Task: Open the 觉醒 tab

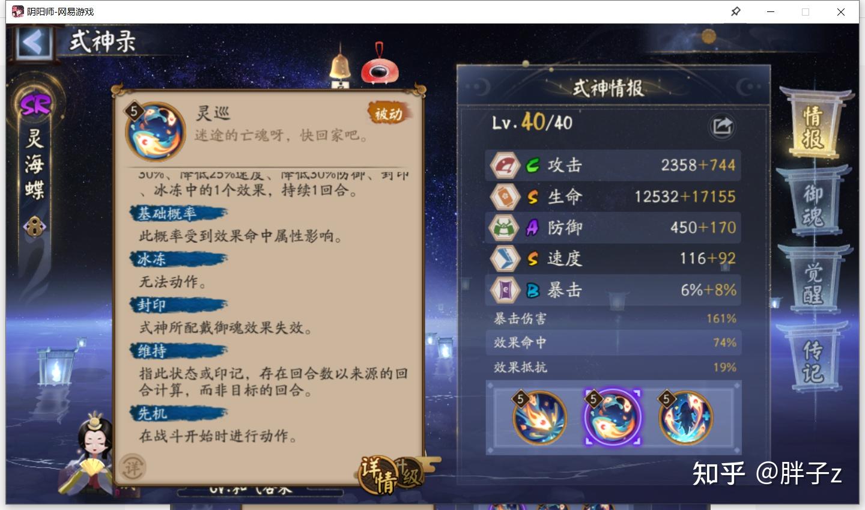Action: (813, 284)
